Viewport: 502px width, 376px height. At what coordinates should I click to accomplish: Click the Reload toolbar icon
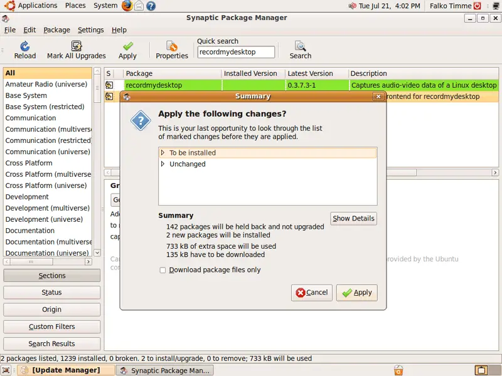coord(24,46)
